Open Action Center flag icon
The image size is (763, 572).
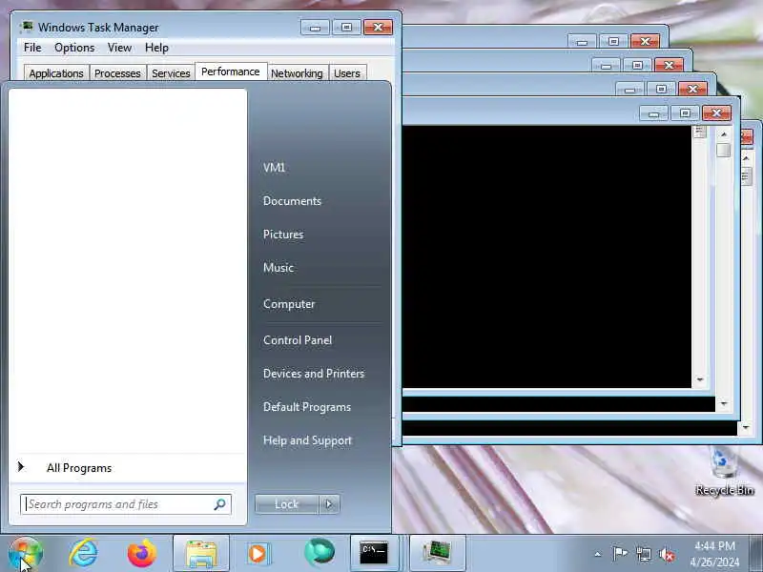coord(620,554)
